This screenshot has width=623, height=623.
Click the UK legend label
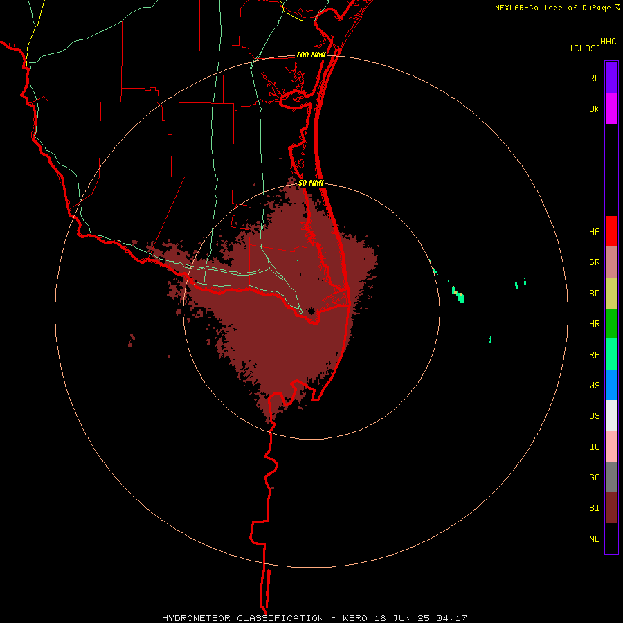point(594,109)
